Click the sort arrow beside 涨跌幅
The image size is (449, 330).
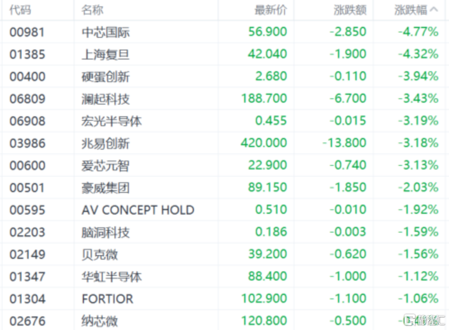click(434, 10)
